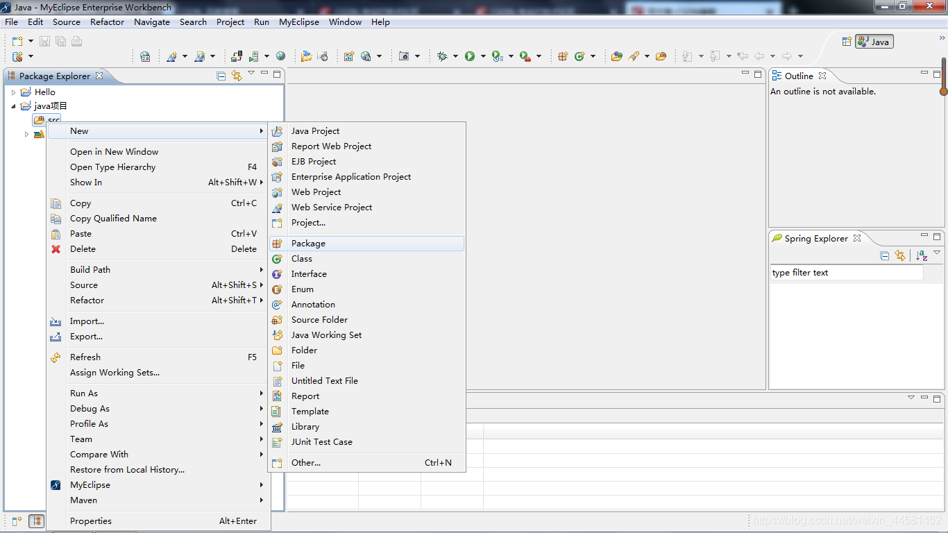This screenshot has width=948, height=533.
Task: Click the camera snapshot toolbar icon
Action: [404, 56]
